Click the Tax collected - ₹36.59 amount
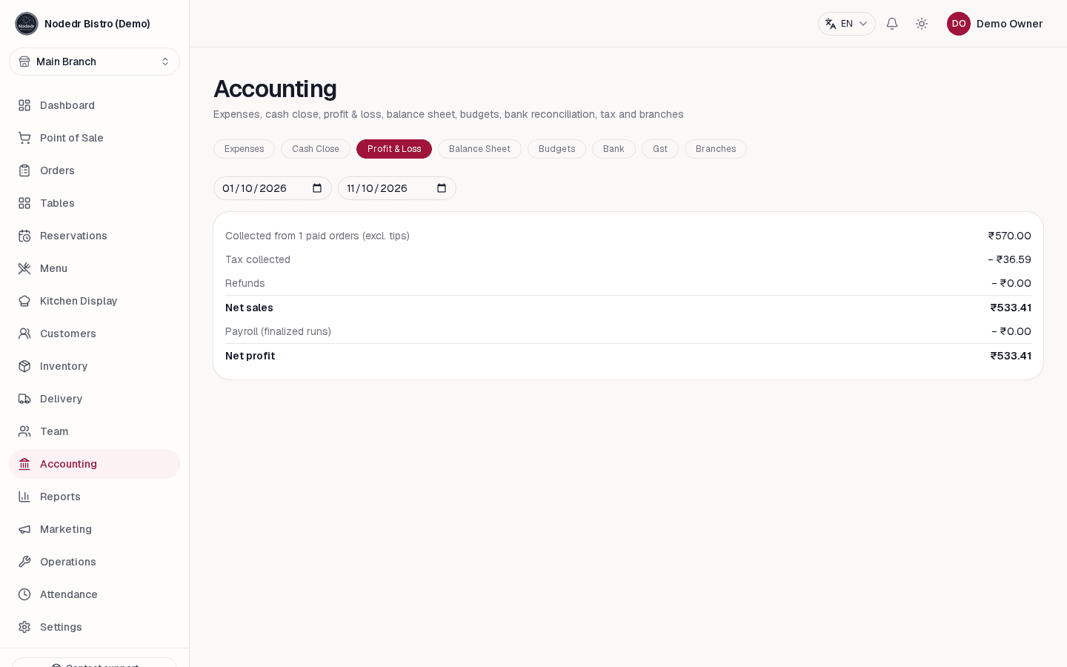1067x667 pixels. point(1009,259)
